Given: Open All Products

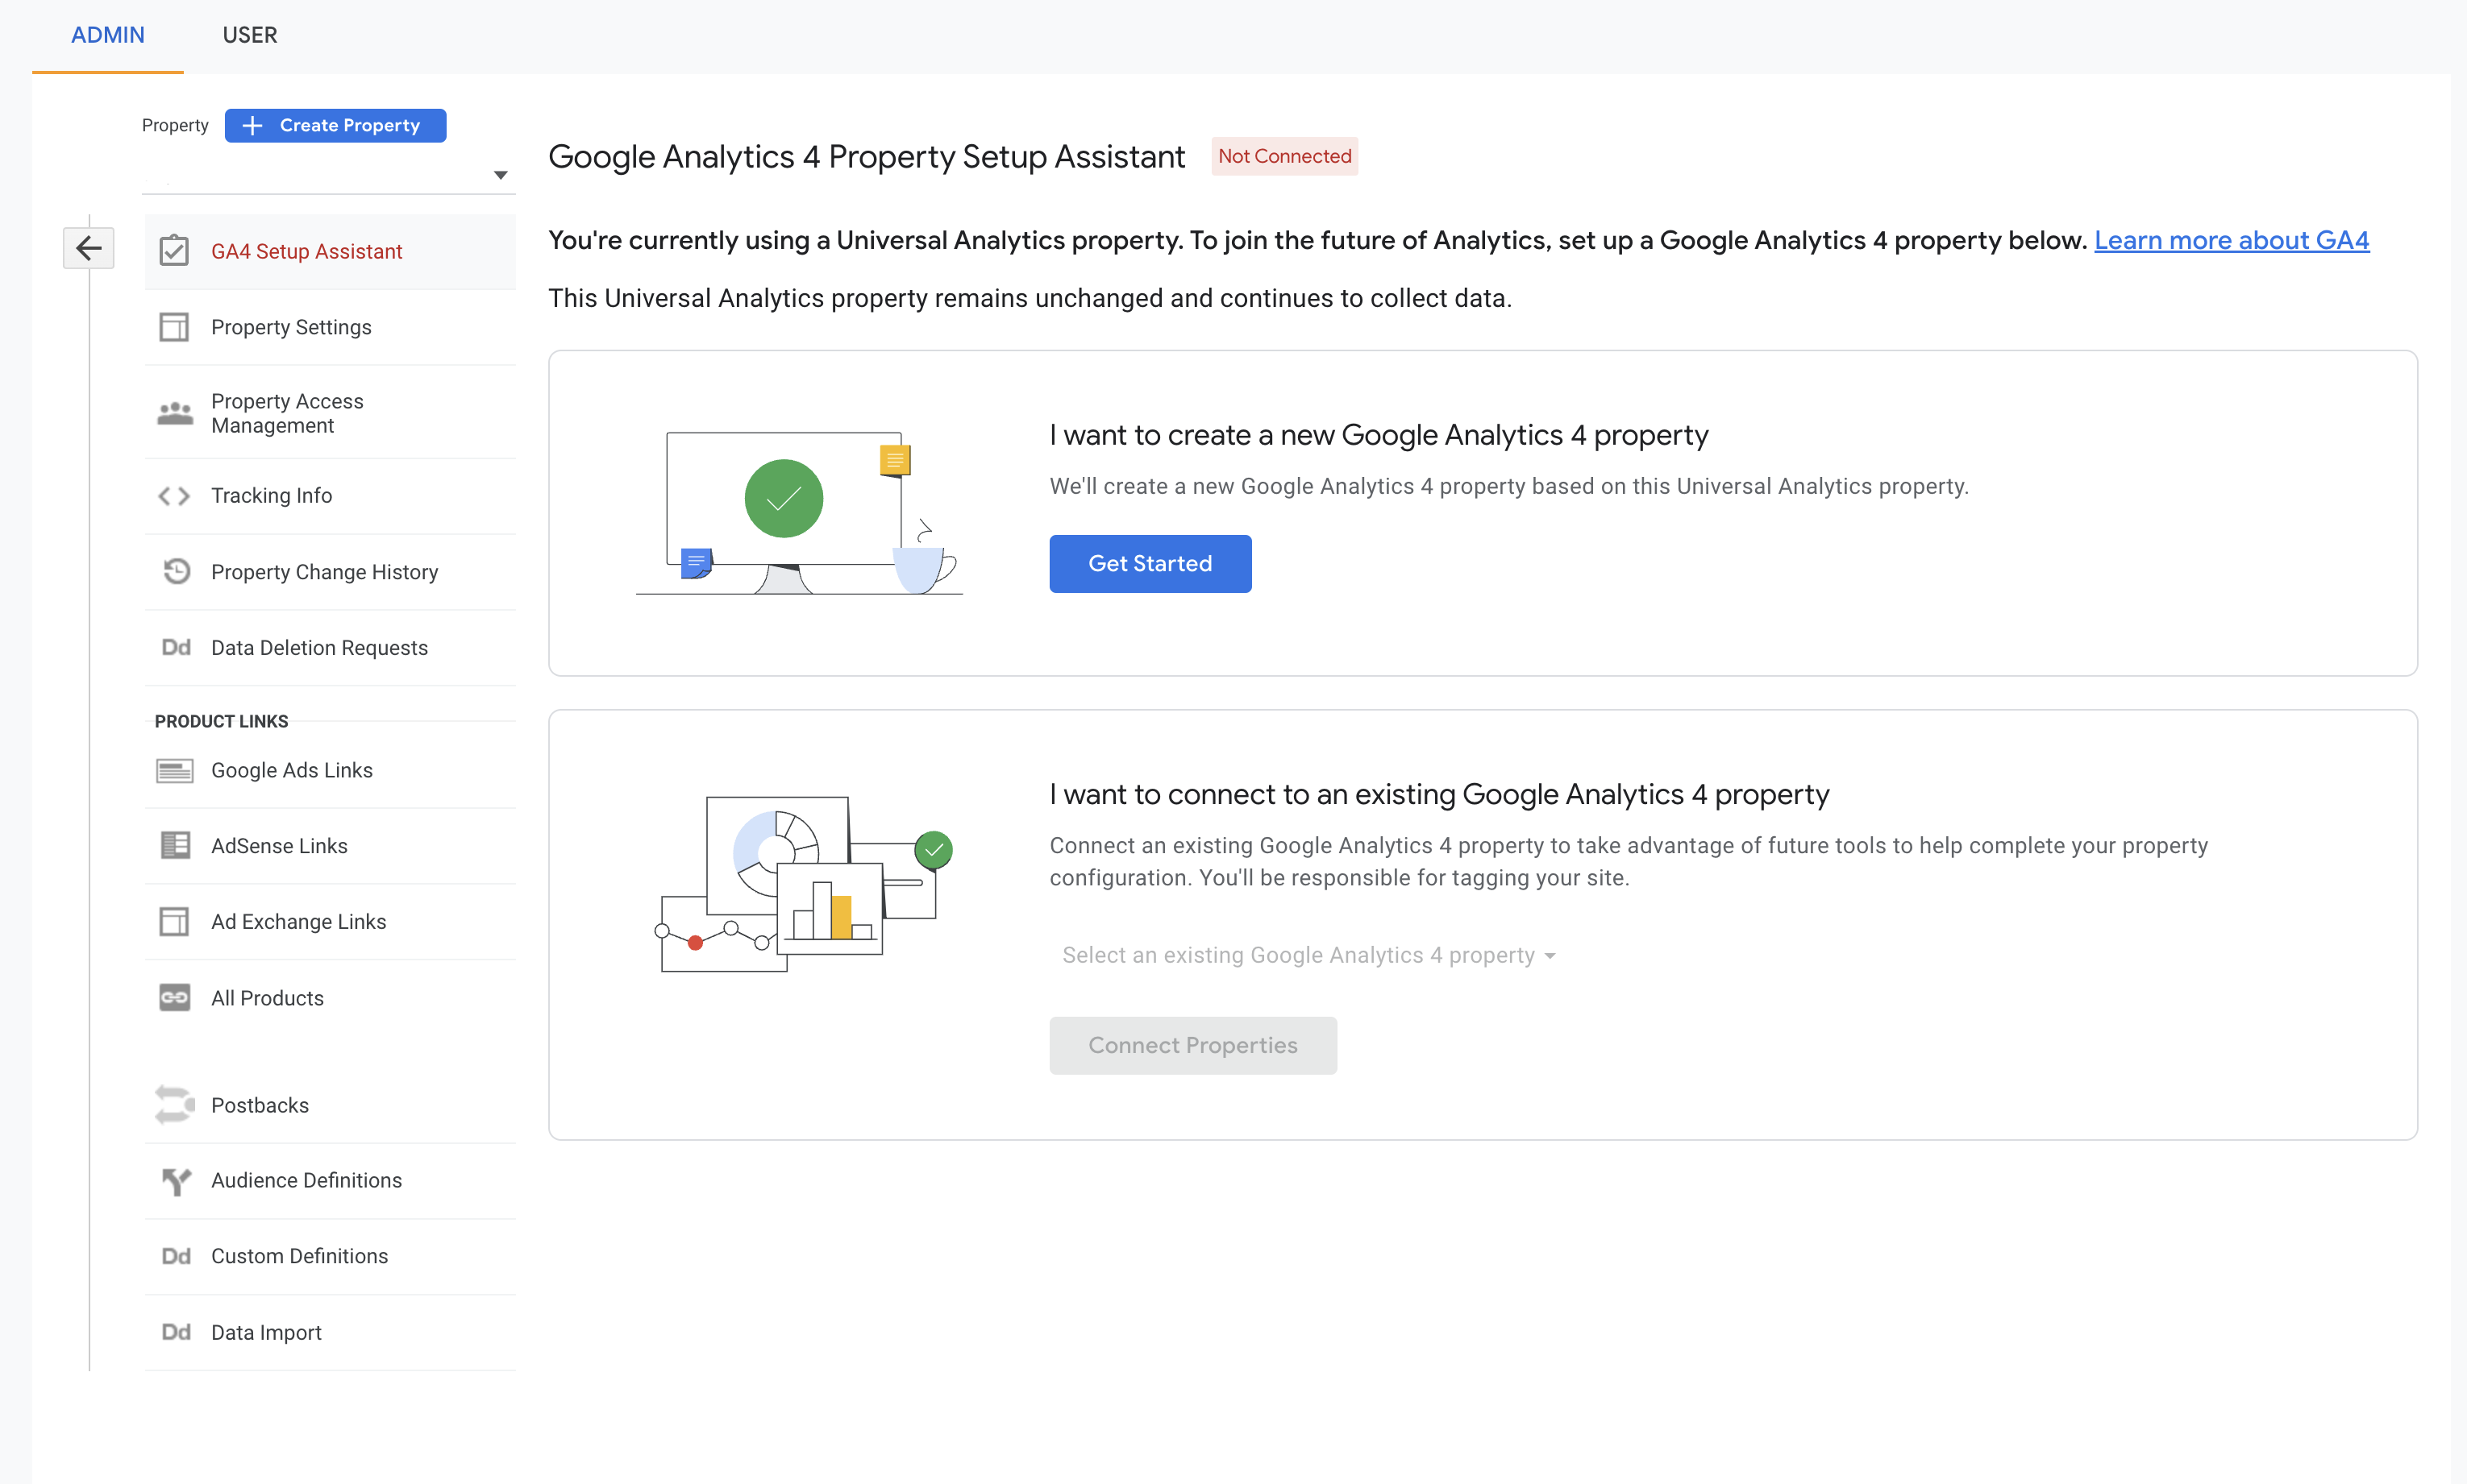Looking at the screenshot, I should pos(330,998).
